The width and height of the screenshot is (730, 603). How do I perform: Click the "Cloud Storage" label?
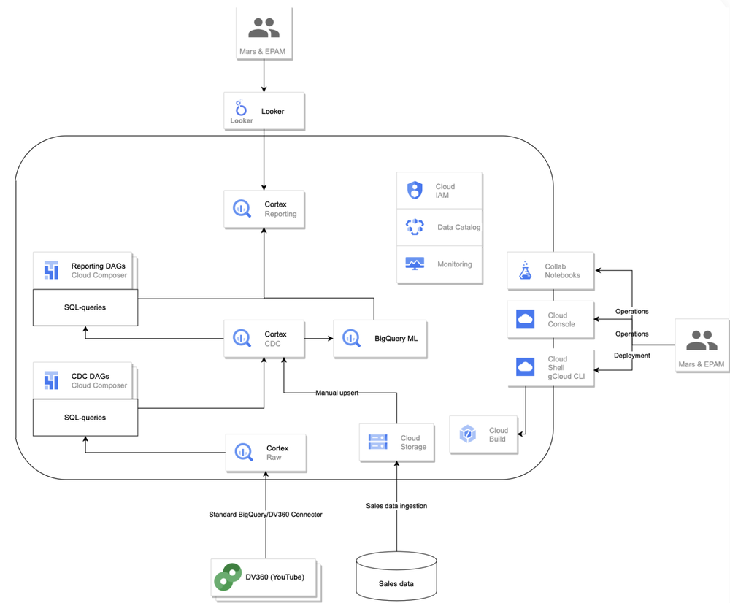click(x=413, y=442)
